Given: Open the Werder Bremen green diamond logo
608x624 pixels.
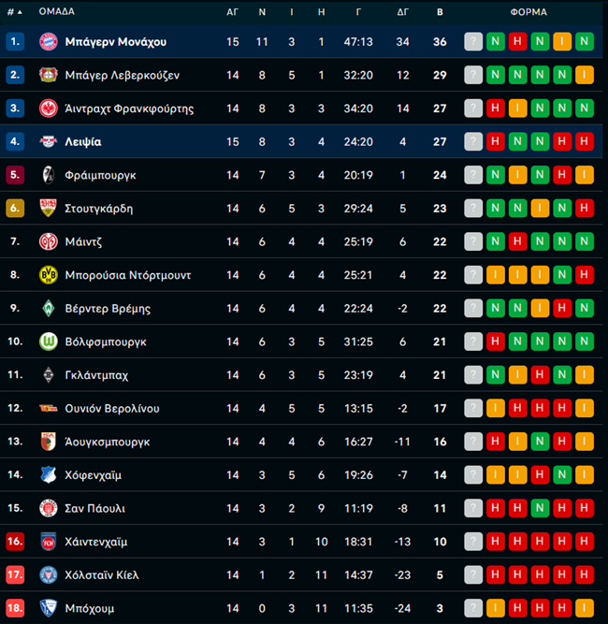Looking at the screenshot, I should (48, 309).
